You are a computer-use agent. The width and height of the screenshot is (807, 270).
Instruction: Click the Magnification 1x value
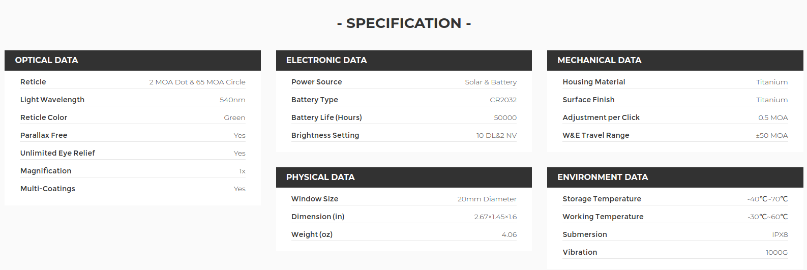(242, 171)
